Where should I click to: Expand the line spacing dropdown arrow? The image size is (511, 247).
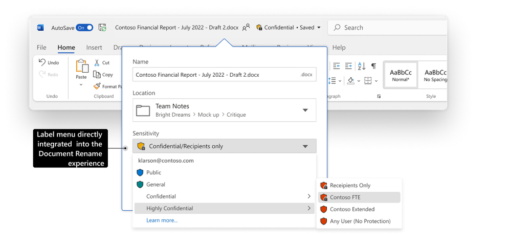pos(340,81)
